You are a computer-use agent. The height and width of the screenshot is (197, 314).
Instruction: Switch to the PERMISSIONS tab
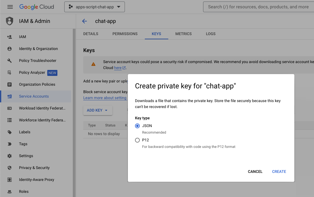(125, 34)
